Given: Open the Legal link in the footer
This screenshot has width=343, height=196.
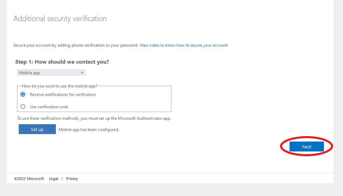Looking at the screenshot, I should pyautogui.click(x=53, y=179).
